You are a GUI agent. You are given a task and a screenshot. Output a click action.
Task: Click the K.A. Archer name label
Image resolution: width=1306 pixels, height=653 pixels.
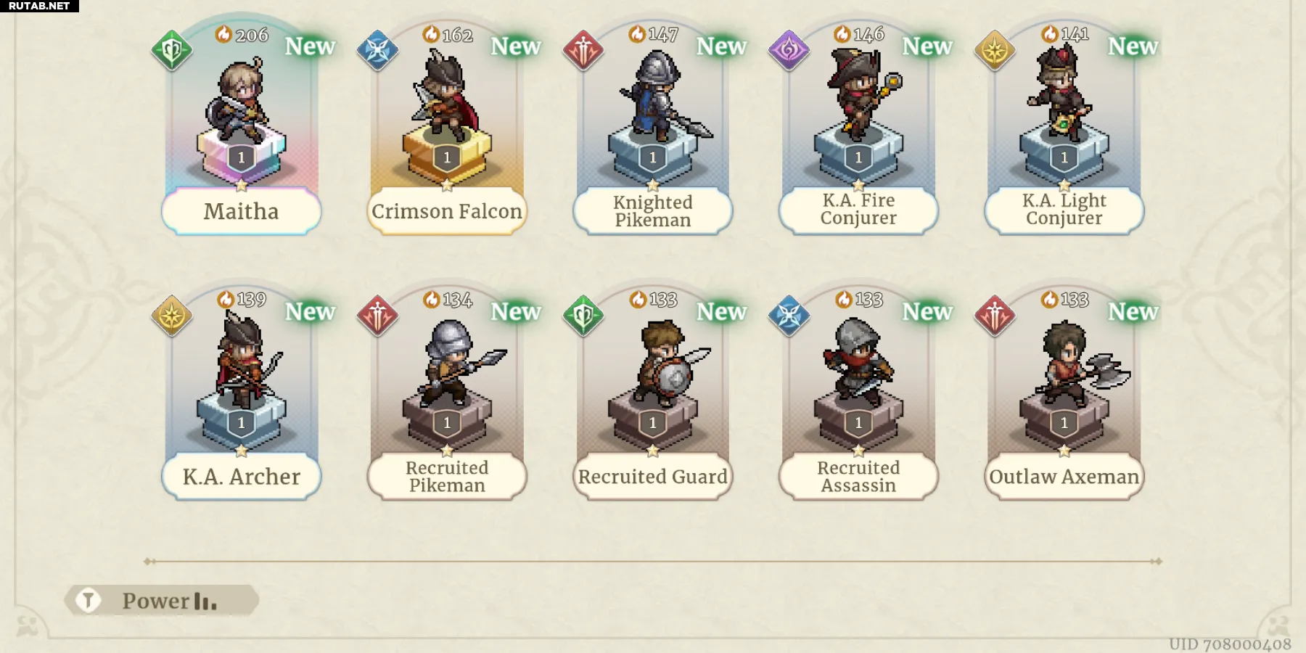click(242, 477)
